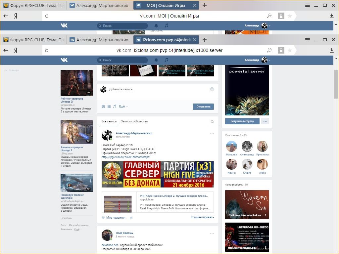Click the Yandex 'Я' button in MOI window

pos(16,16)
